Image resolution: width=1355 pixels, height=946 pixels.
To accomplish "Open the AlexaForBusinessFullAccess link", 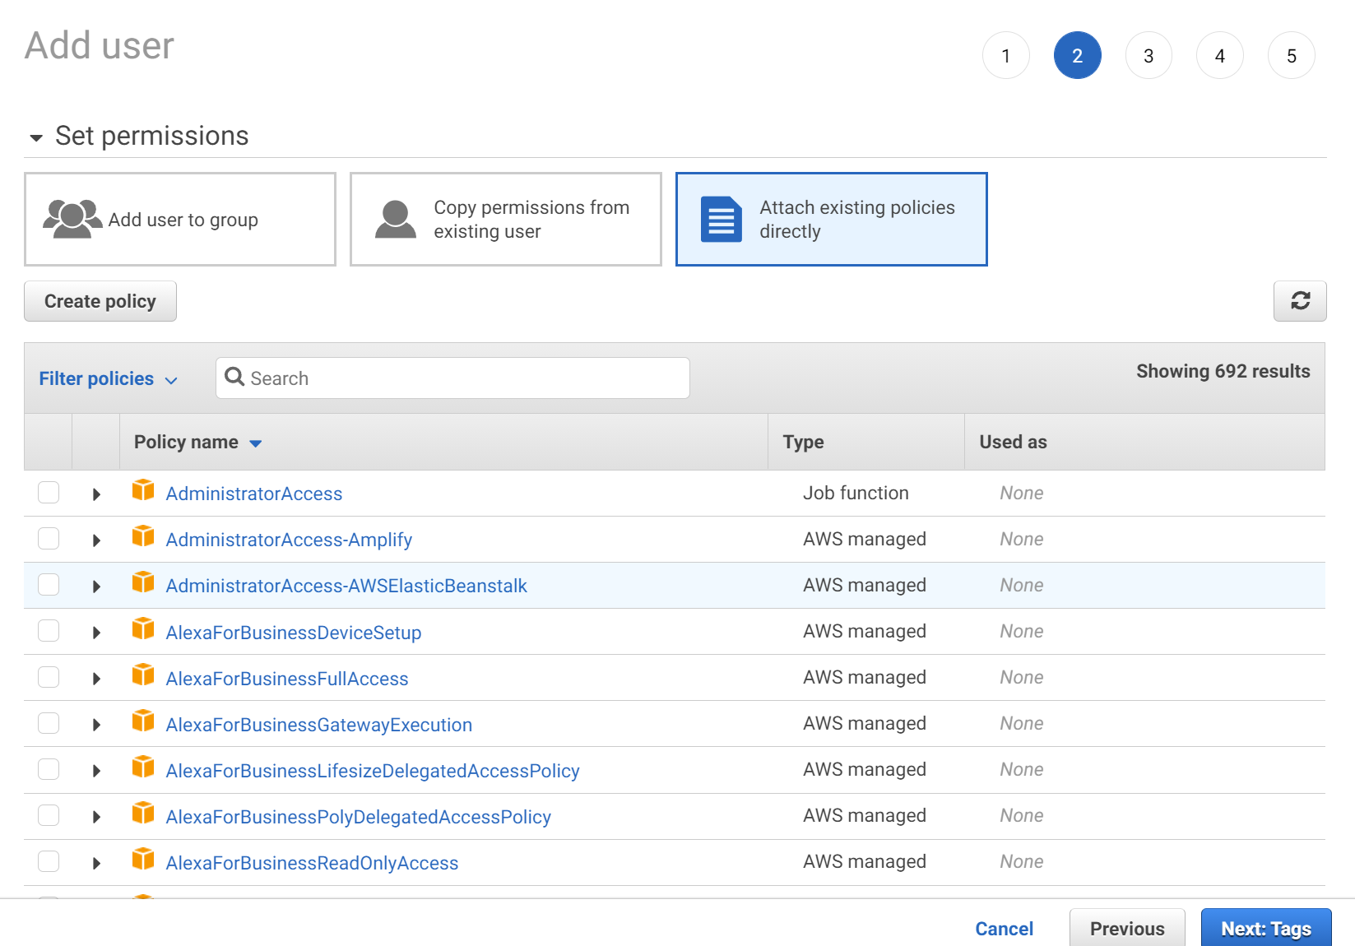I will 287,679.
